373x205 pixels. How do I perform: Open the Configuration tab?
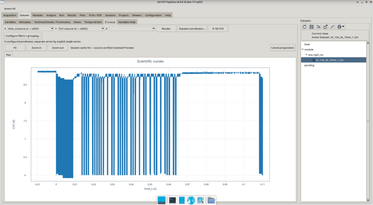coord(153,15)
